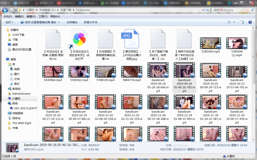Collapse the 收藏夹 tree section
The width and height of the screenshot is (257, 160).
click(4, 30)
